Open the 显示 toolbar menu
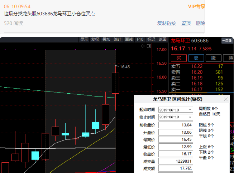Image resolution: width=234 pixels, height=173 pixels. point(84,39)
